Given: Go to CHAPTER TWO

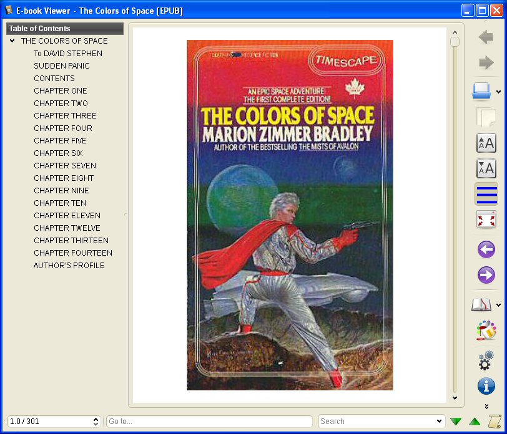Looking at the screenshot, I should click(61, 104).
